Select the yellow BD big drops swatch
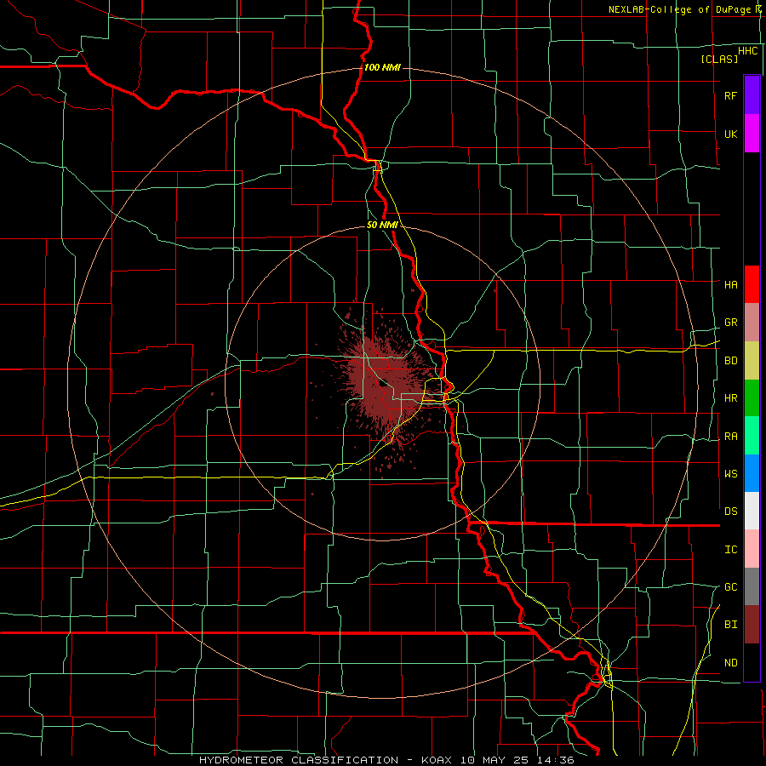The image size is (766, 766). pos(752,361)
